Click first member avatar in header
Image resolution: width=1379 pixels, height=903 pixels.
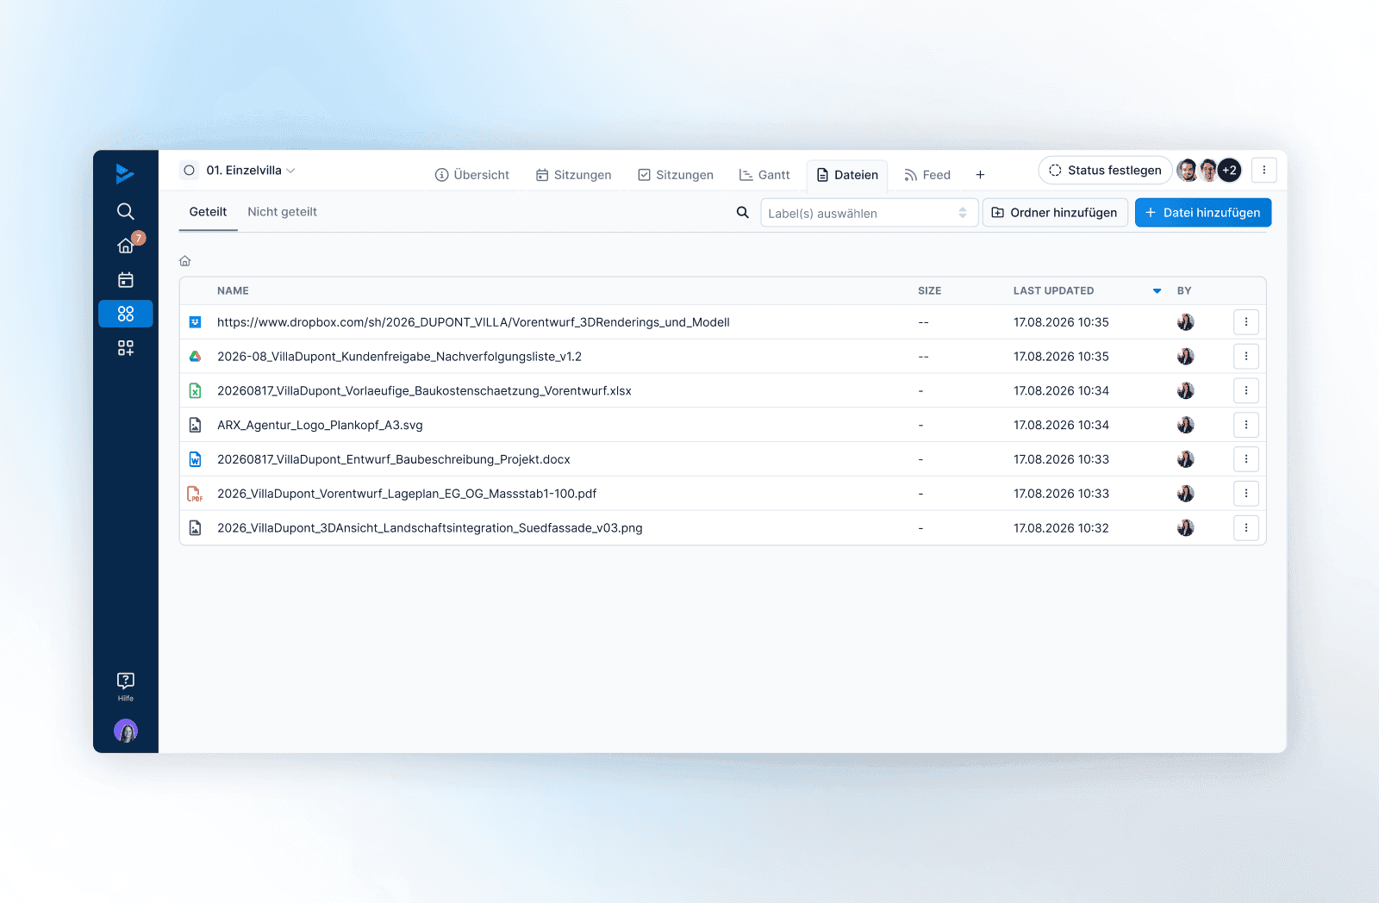(x=1188, y=171)
